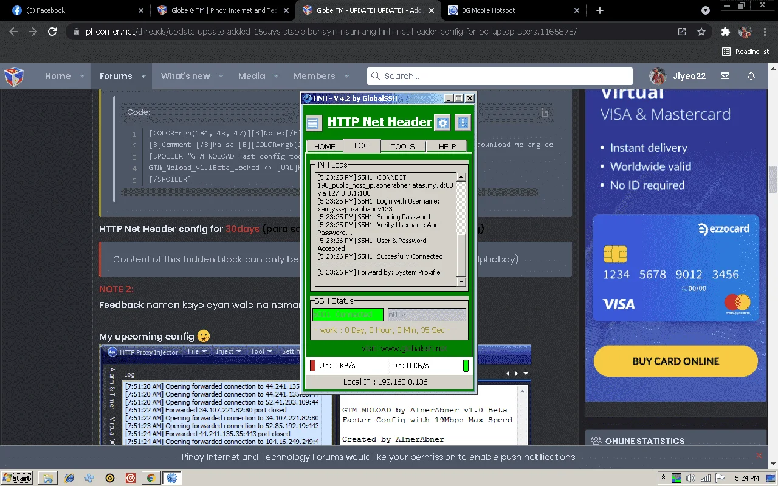Open the HNH hamburger menu icon

[313, 123]
